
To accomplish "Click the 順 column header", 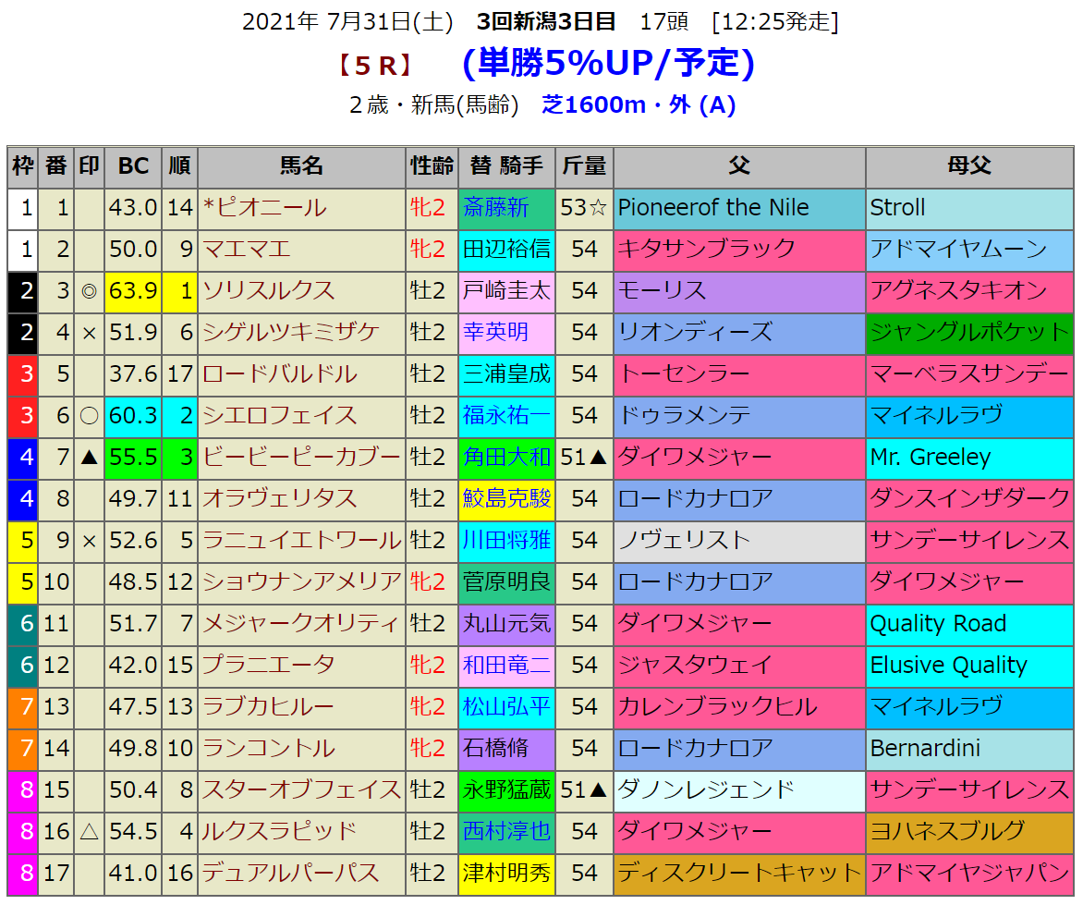I will point(180,166).
